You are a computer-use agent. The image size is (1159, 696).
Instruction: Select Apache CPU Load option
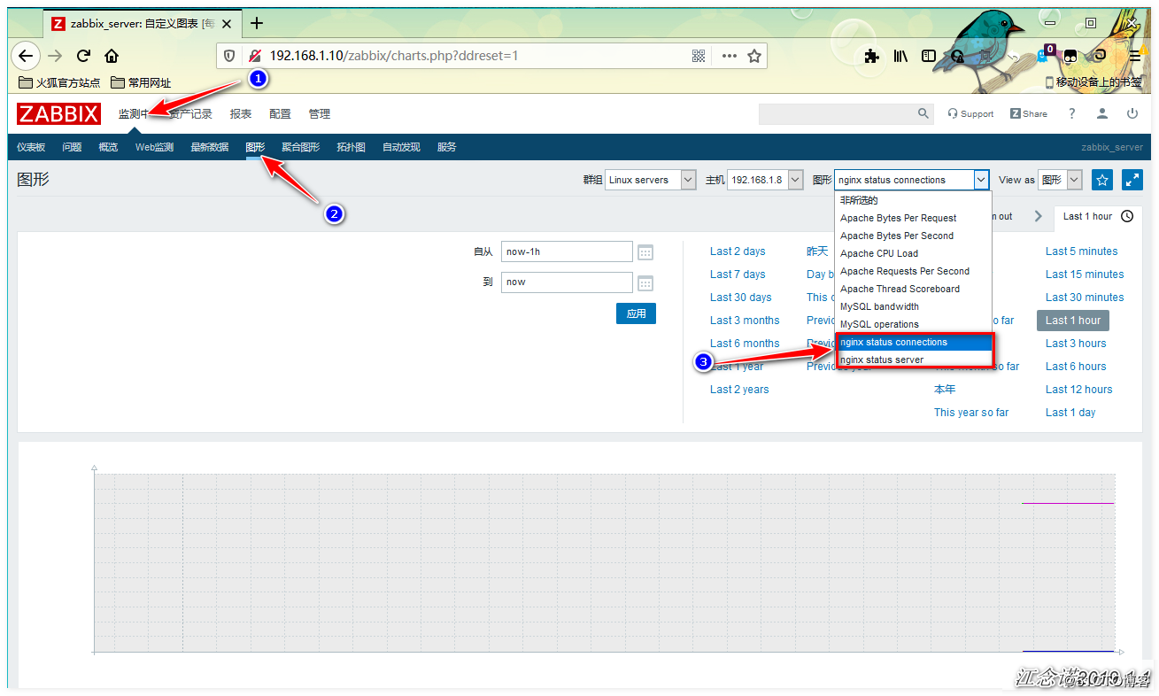click(913, 253)
